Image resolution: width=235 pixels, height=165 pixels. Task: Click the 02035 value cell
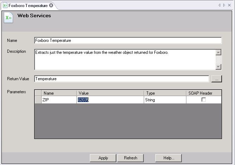tap(110, 100)
